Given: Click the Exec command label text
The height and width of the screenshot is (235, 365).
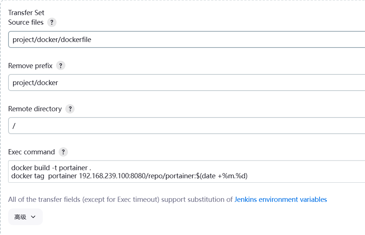Looking at the screenshot, I should tap(31, 152).
